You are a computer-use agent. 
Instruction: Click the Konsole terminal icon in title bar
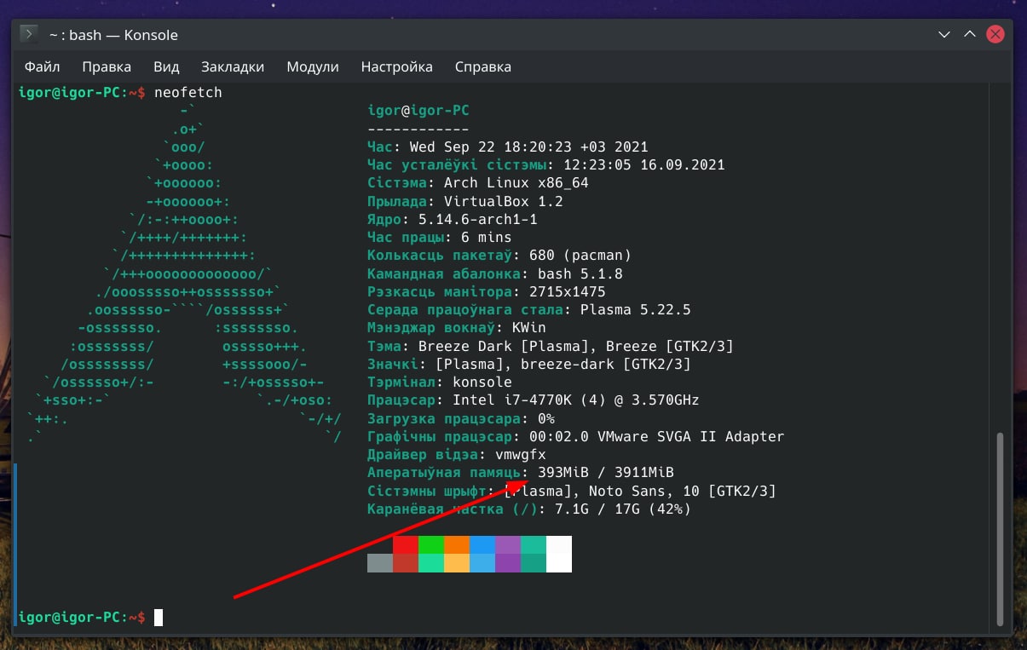pyautogui.click(x=29, y=34)
